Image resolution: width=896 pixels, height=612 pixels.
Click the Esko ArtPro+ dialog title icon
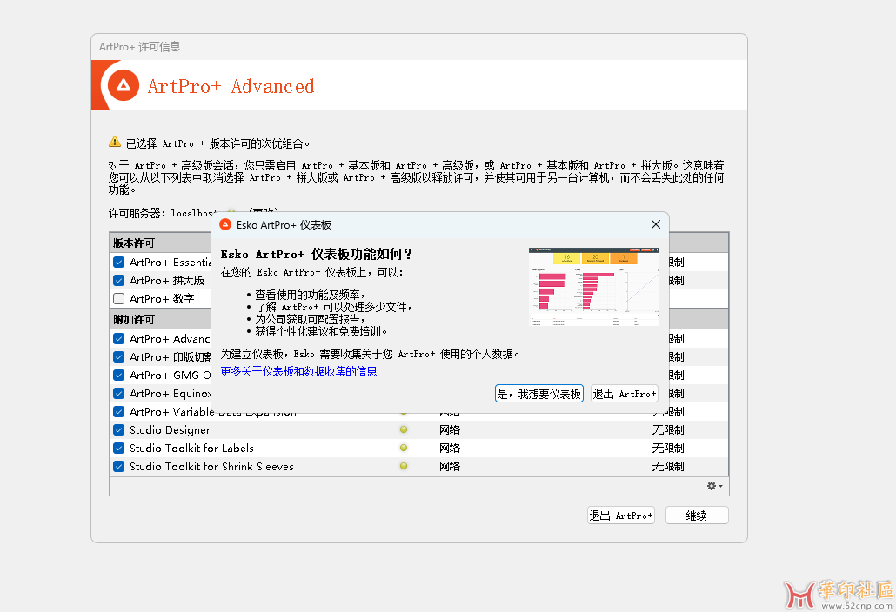pyautogui.click(x=225, y=224)
